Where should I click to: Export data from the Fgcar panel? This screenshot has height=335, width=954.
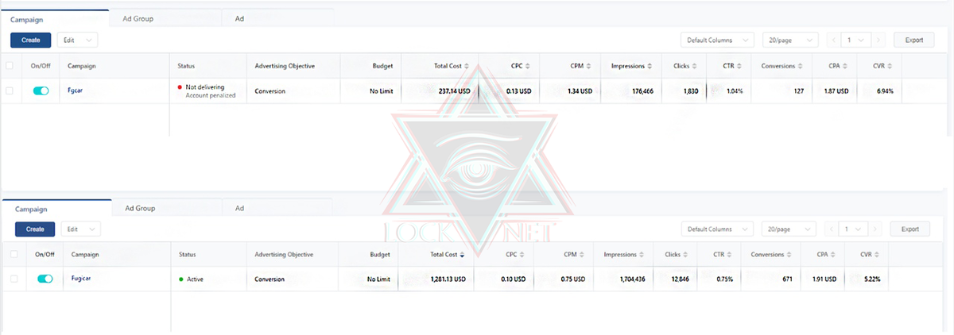[914, 40]
